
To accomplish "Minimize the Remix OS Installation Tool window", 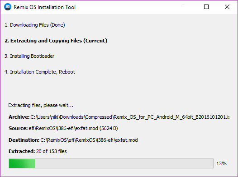I will (186, 7).
